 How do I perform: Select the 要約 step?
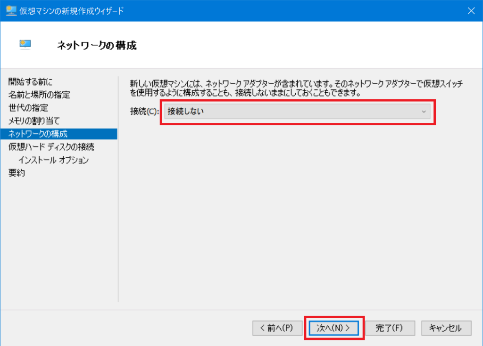click(17, 173)
